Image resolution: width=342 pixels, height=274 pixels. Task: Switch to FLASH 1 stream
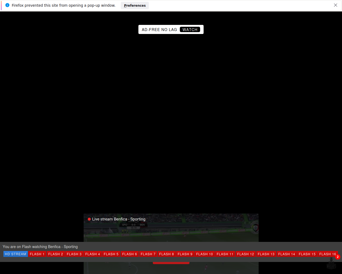click(37, 254)
